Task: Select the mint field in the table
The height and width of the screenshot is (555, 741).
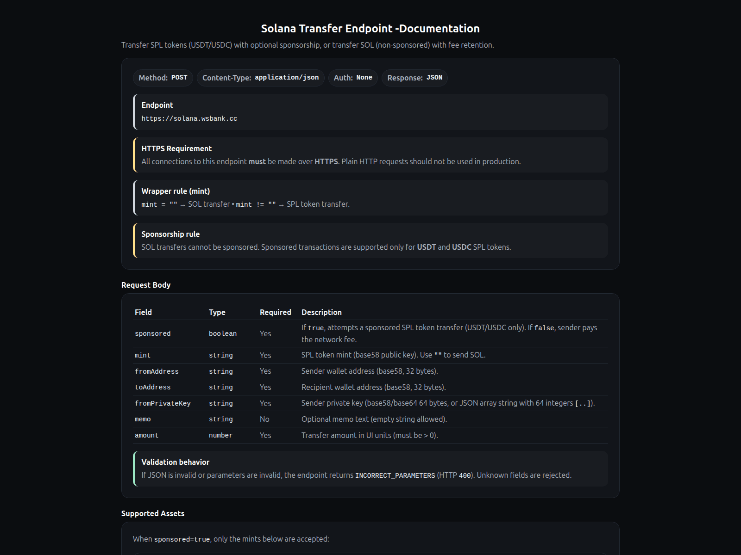Action: (x=142, y=355)
